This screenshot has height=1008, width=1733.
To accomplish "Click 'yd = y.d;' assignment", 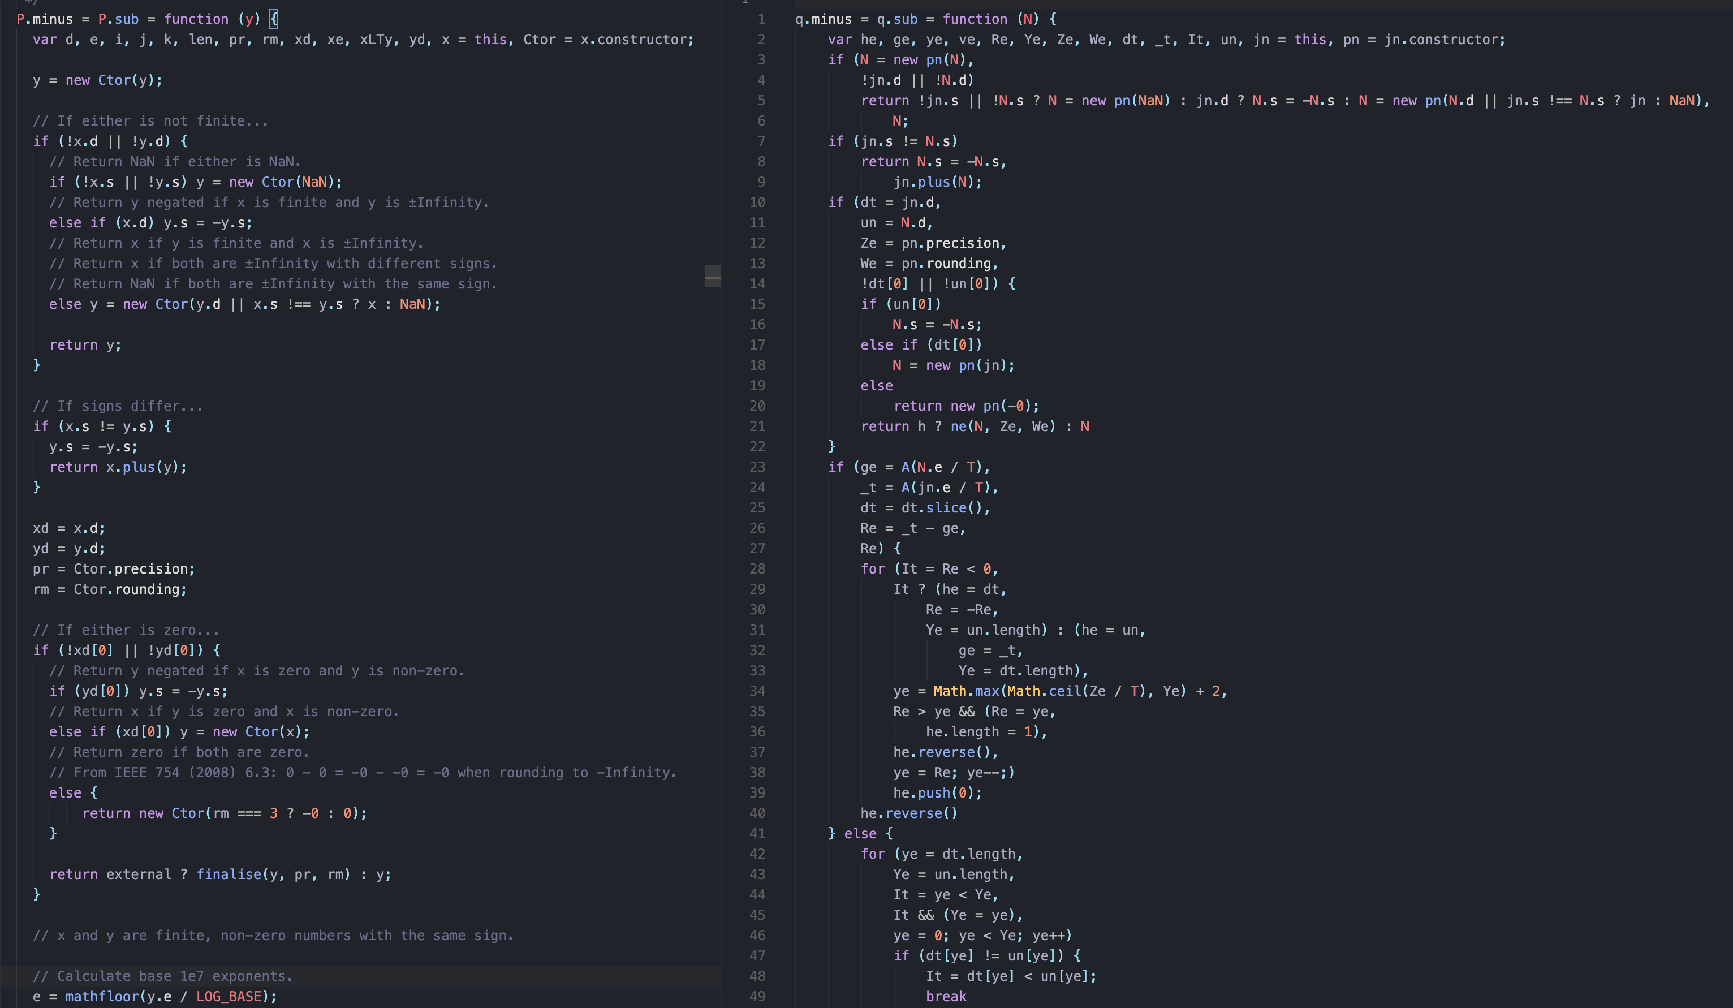I will [x=69, y=549].
